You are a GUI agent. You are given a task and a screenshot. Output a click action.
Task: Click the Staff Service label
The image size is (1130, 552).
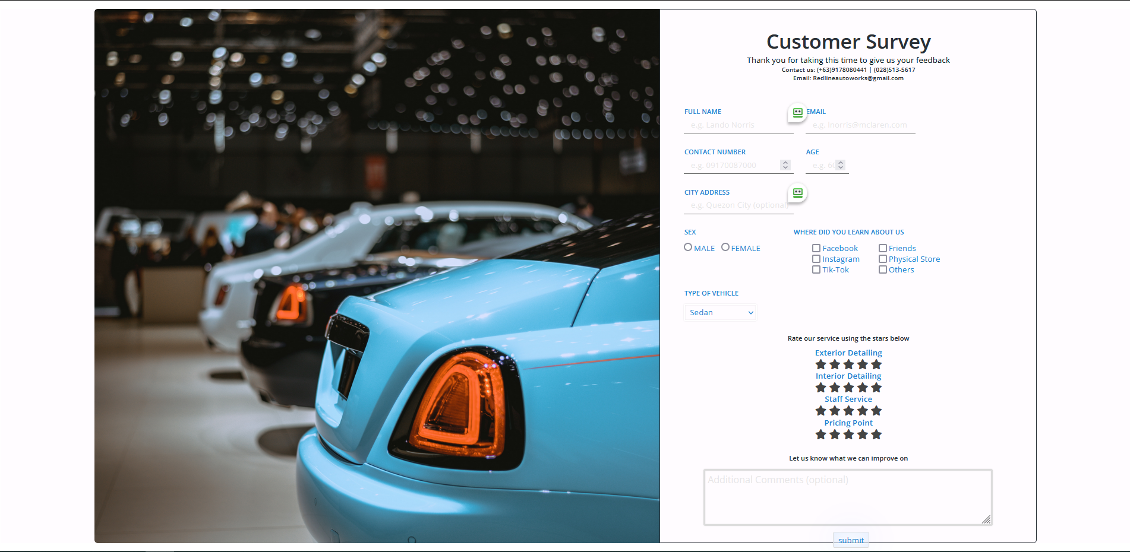848,399
